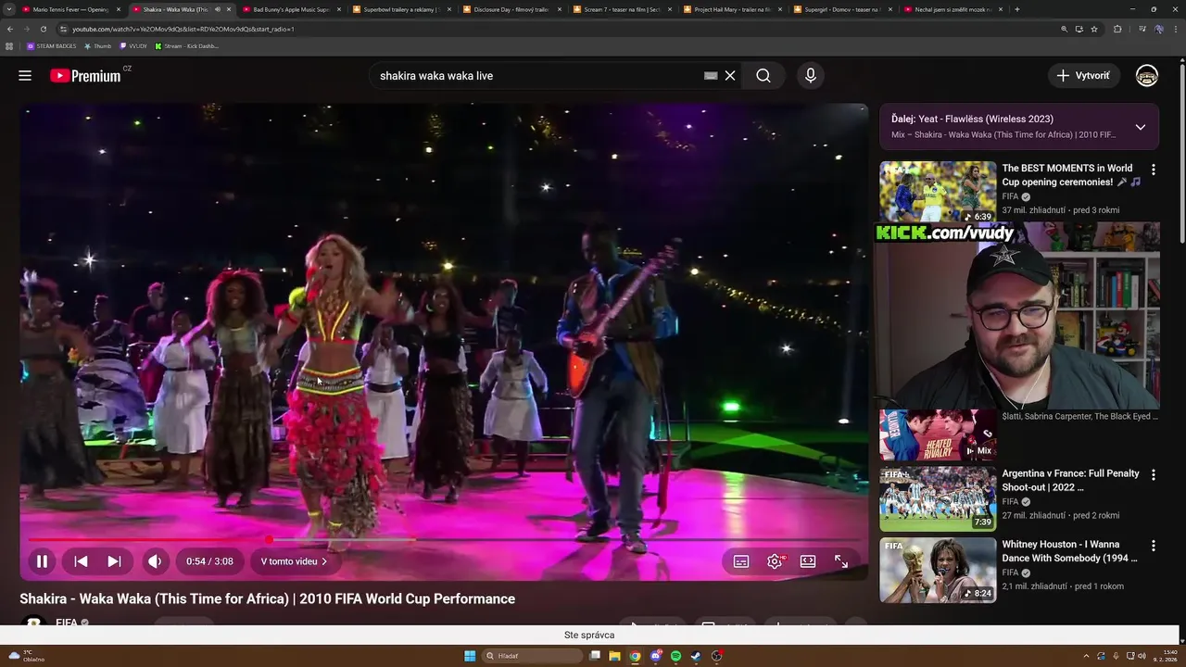
Task: Open the on-screen keyboard icon in search box
Action: pyautogui.click(x=711, y=76)
